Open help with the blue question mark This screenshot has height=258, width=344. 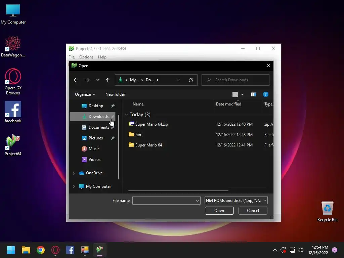tap(265, 94)
